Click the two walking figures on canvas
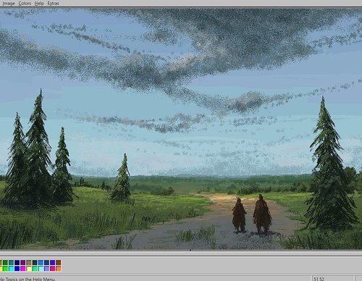Viewport: 362px width, 281px height. [252, 214]
